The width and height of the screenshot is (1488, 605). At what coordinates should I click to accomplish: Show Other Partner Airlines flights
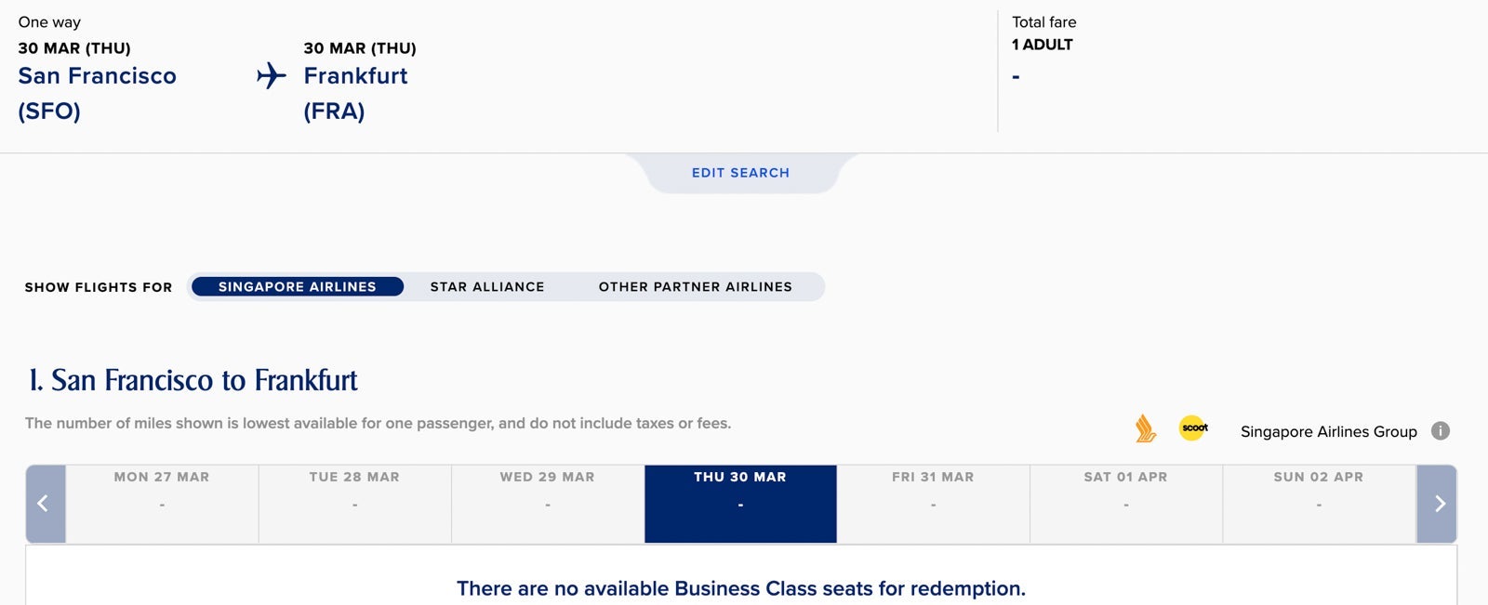[x=695, y=287]
